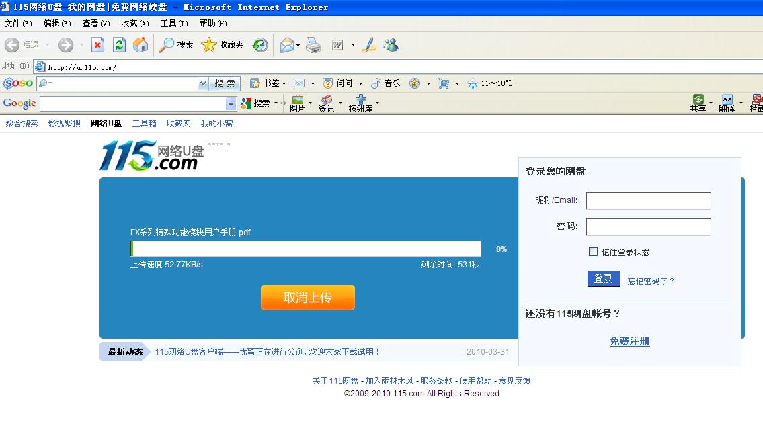The image size is (763, 426).
Task: Open the 编辑(E) menu
Action: point(57,24)
